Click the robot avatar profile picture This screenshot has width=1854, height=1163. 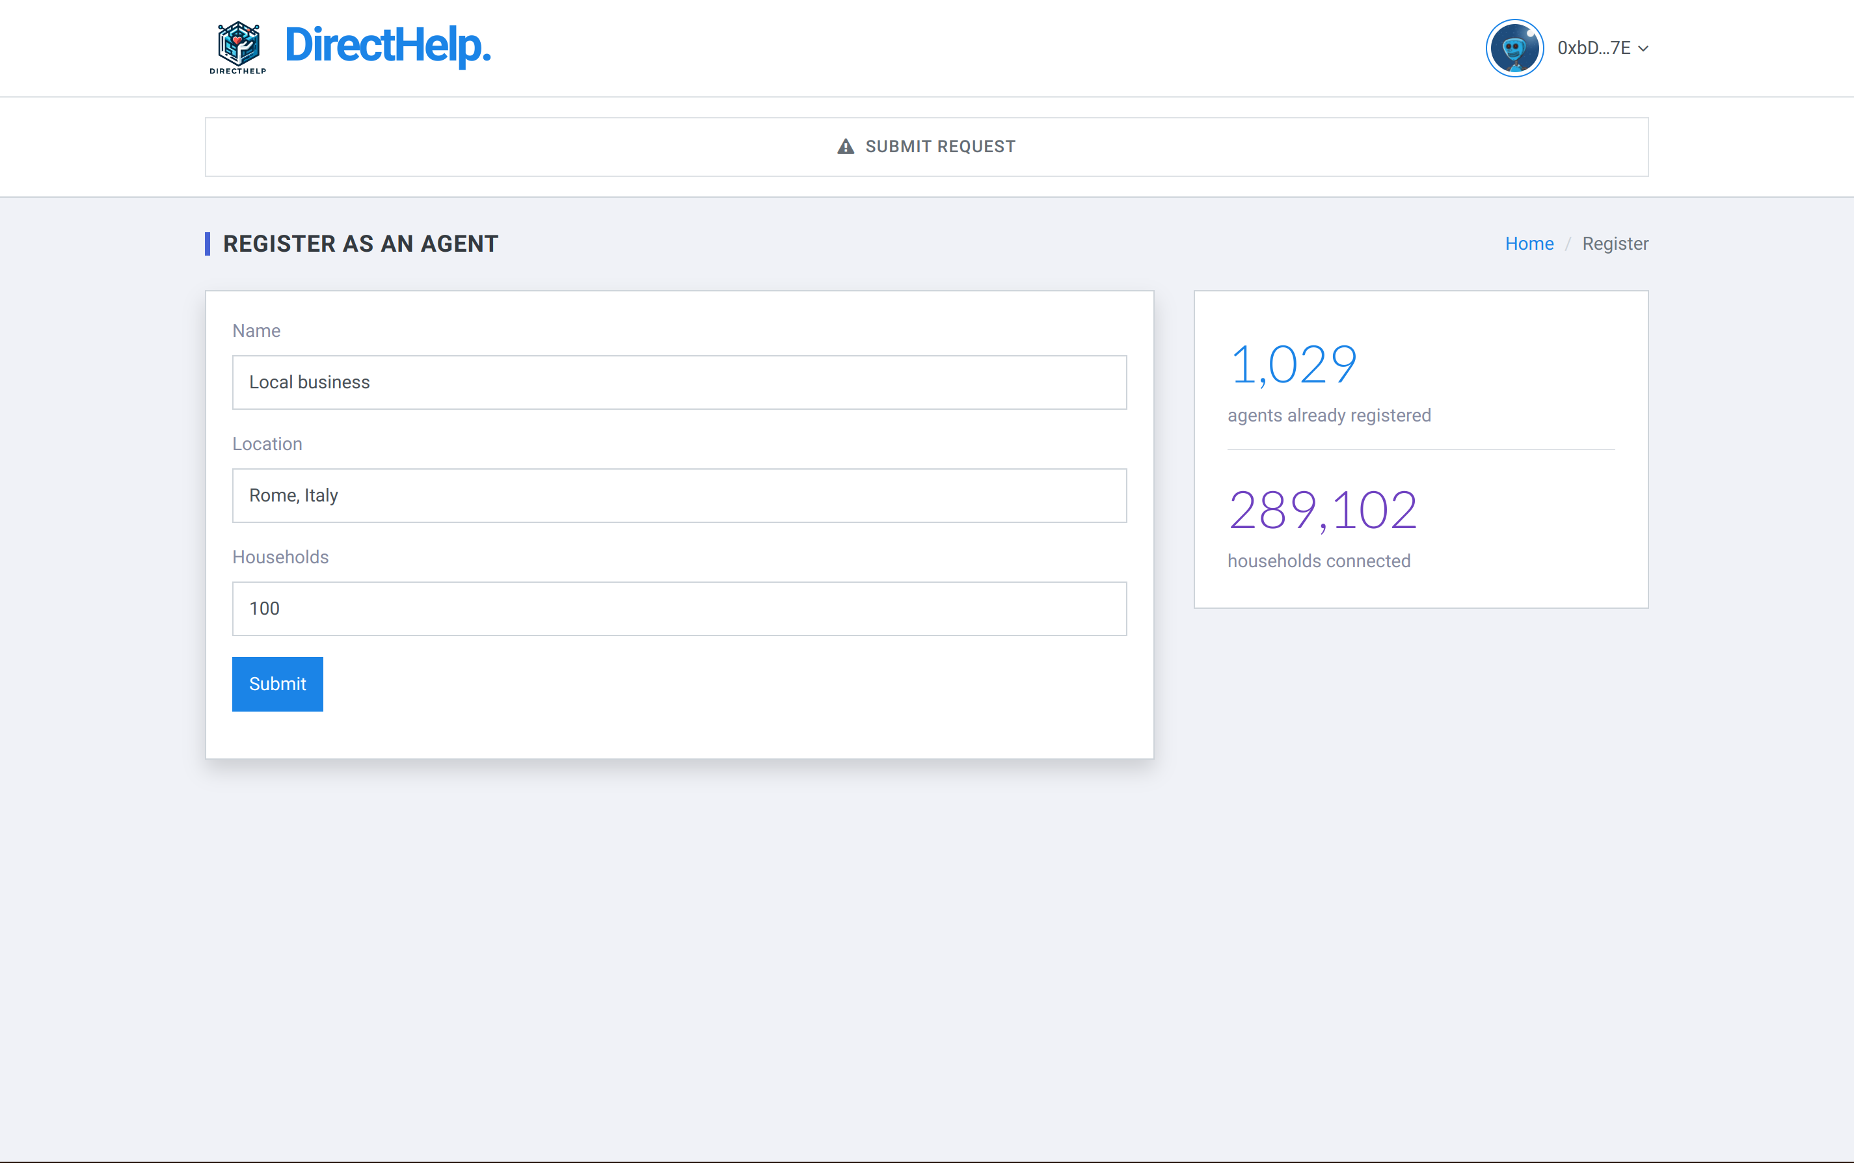click(1514, 47)
